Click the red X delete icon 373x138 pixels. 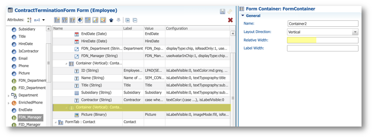(x=230, y=20)
